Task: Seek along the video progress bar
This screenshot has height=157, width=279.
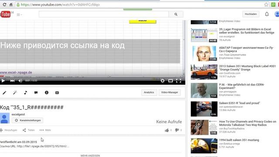Action: (92, 77)
